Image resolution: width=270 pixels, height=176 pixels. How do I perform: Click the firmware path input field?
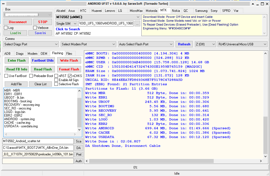[106, 23]
